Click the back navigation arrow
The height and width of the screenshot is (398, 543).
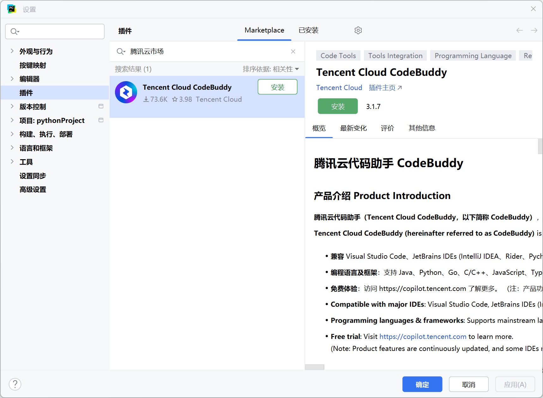520,30
